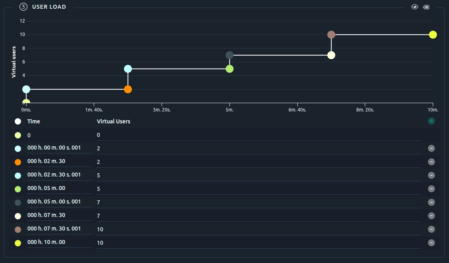Image resolution: width=449 pixels, height=263 pixels.
Task: Click the minus icon on the 02 m. 30 row
Action: (x=431, y=162)
